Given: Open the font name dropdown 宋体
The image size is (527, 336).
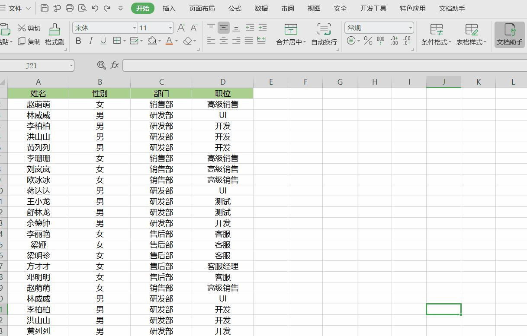Looking at the screenshot, I should coord(135,28).
